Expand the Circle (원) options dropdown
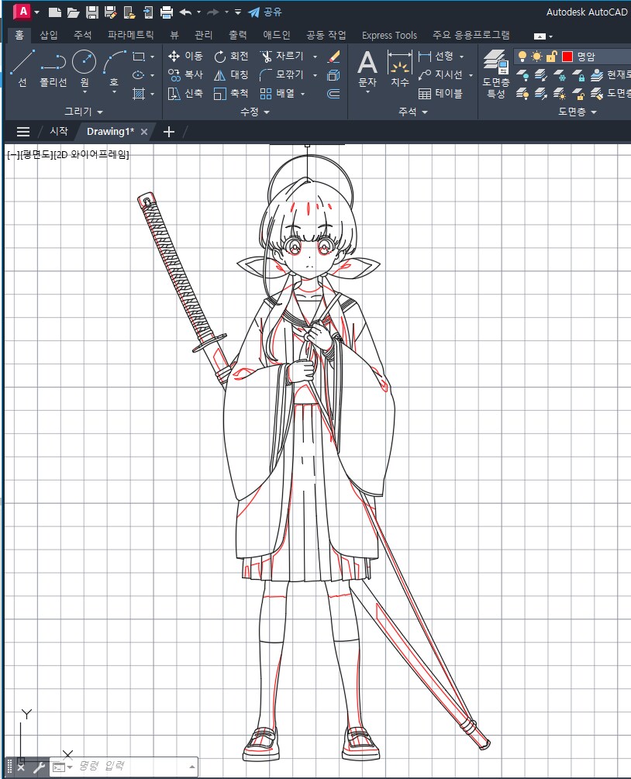The height and width of the screenshot is (779, 631). [84, 92]
